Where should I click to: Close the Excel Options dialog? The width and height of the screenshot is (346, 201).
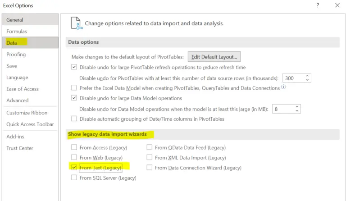click(x=337, y=5)
